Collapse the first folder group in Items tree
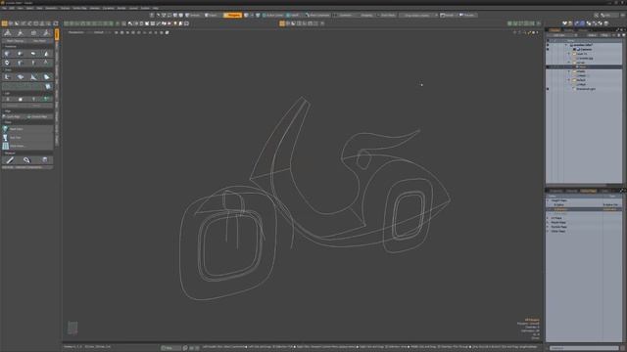Viewport: 627px width, 352px height. (x=569, y=54)
